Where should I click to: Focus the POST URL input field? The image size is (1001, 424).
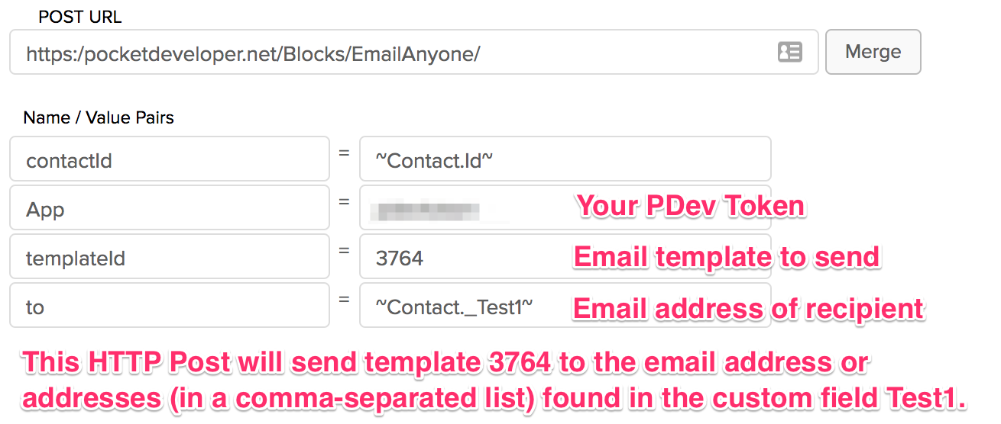pyautogui.click(x=414, y=52)
